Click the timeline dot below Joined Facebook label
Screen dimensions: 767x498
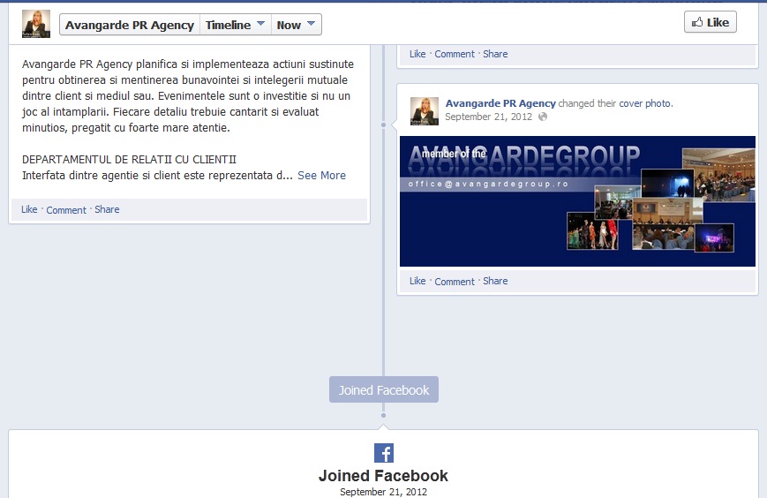[x=383, y=415]
